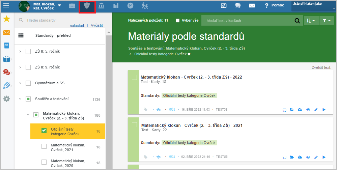Check the ZŠ II: 9. ročník box
Screen dimensions: 337x170
pos(28,67)
